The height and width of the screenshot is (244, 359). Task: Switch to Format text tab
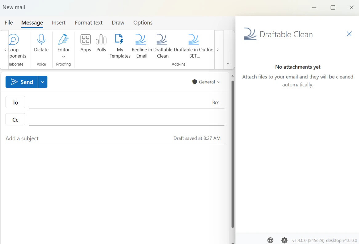pos(89,23)
